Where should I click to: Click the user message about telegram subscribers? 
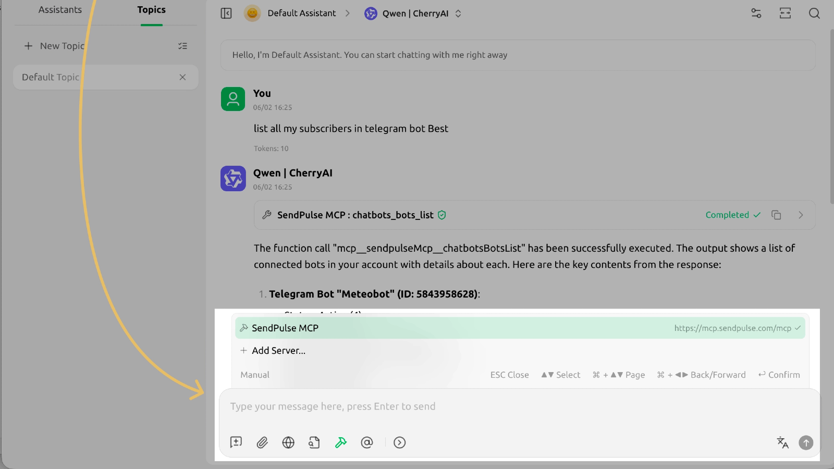tap(351, 129)
